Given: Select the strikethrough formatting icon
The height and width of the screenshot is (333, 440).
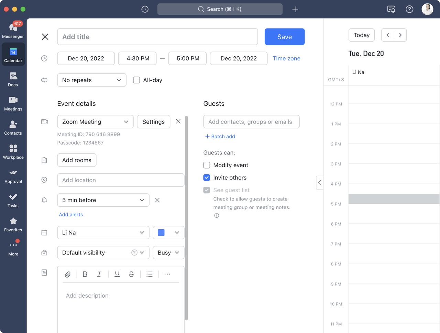Looking at the screenshot, I should [131, 274].
